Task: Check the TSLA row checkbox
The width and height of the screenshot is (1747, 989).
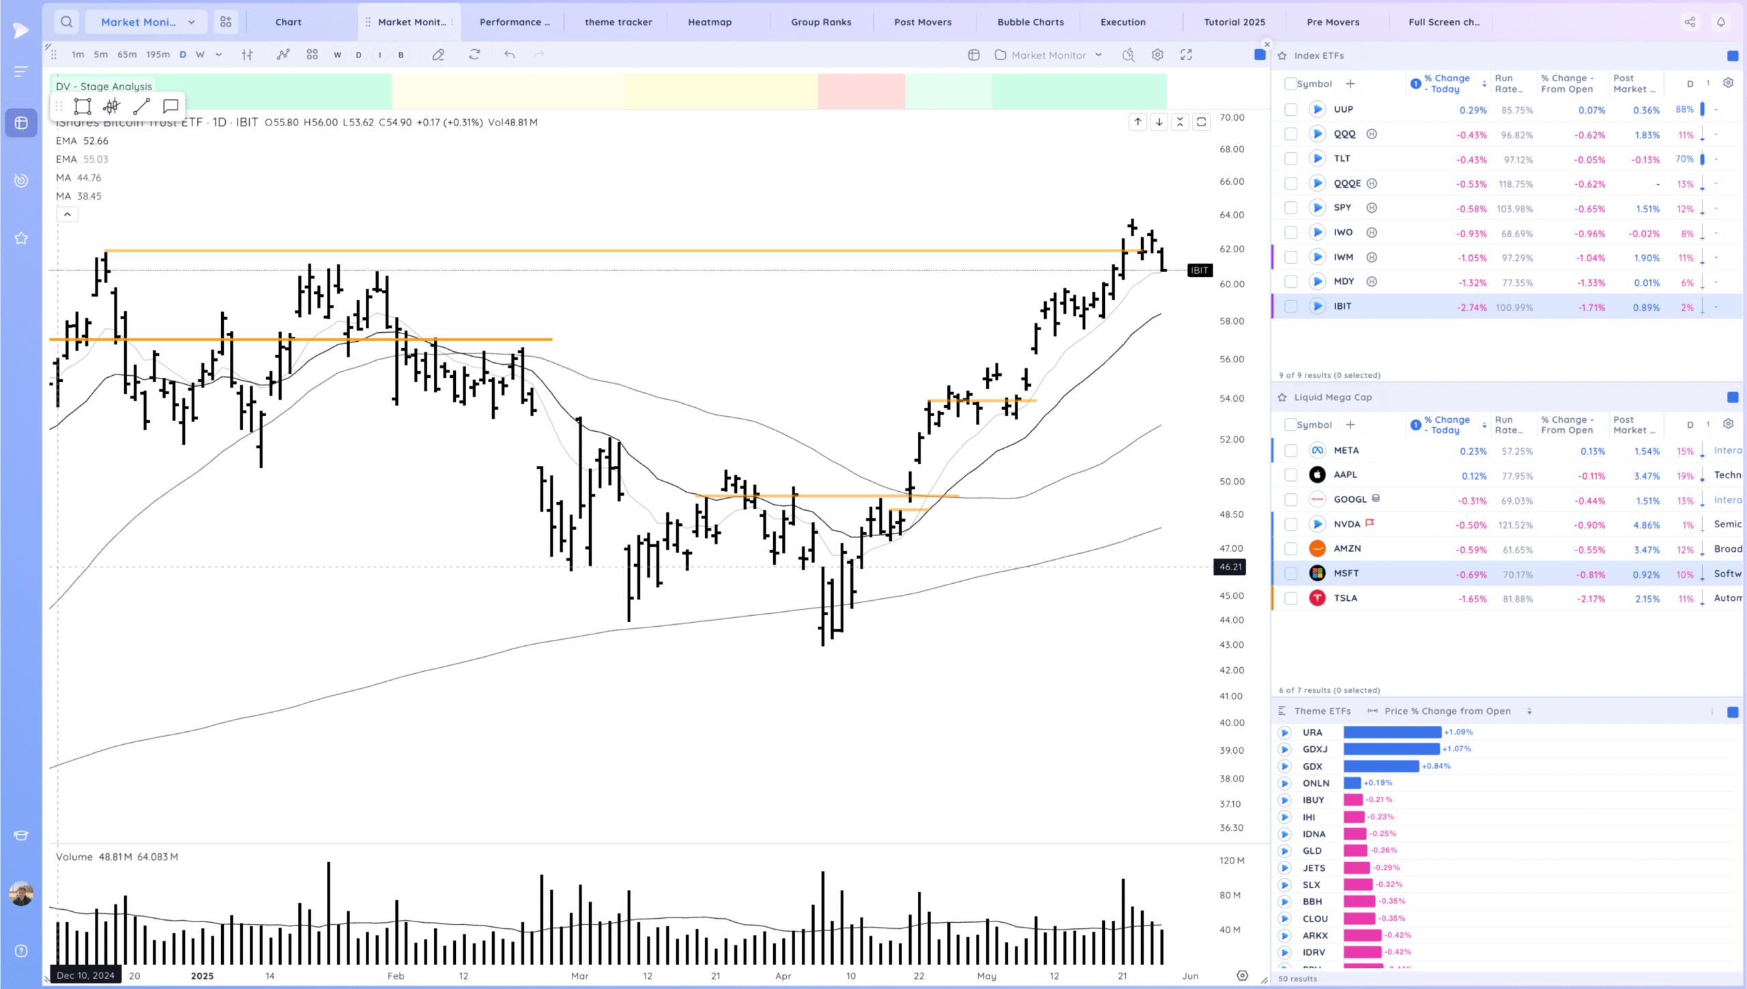Action: [1290, 598]
